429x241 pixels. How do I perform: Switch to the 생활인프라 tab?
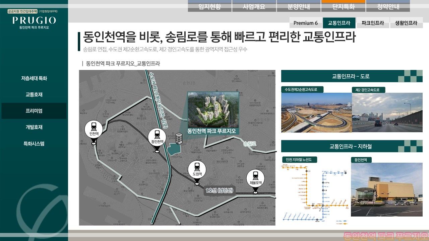pyautogui.click(x=406, y=23)
